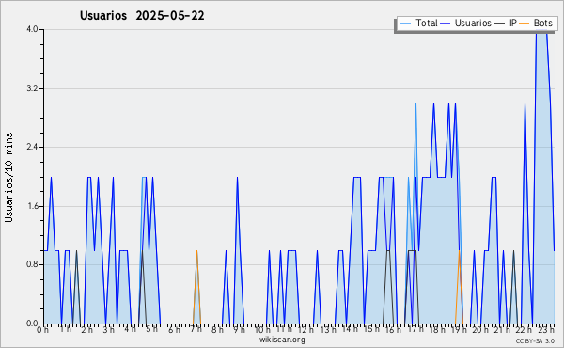Click the '12 h' x-axis label
Image resolution: width=564 pixels, height=348 pixels.
306,330
